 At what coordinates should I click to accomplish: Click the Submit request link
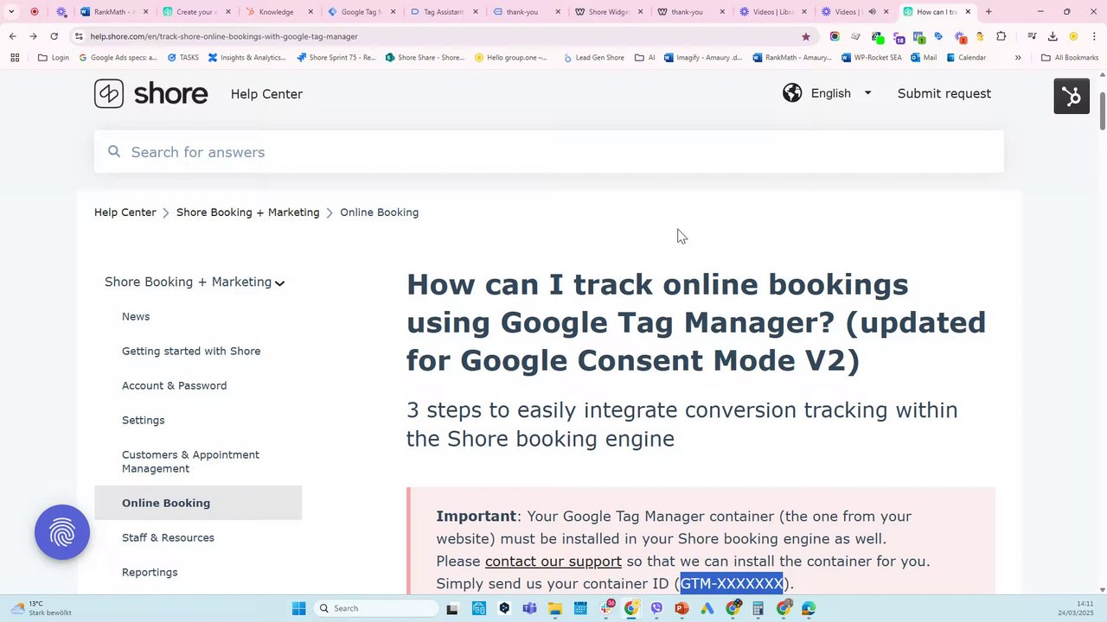[x=944, y=93]
